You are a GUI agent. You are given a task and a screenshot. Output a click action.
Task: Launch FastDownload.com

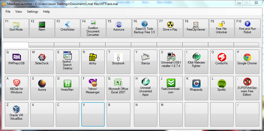coord(171,88)
